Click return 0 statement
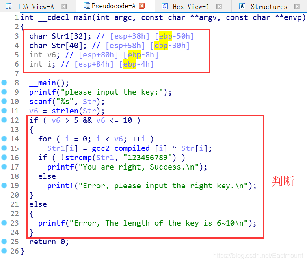 (49, 242)
